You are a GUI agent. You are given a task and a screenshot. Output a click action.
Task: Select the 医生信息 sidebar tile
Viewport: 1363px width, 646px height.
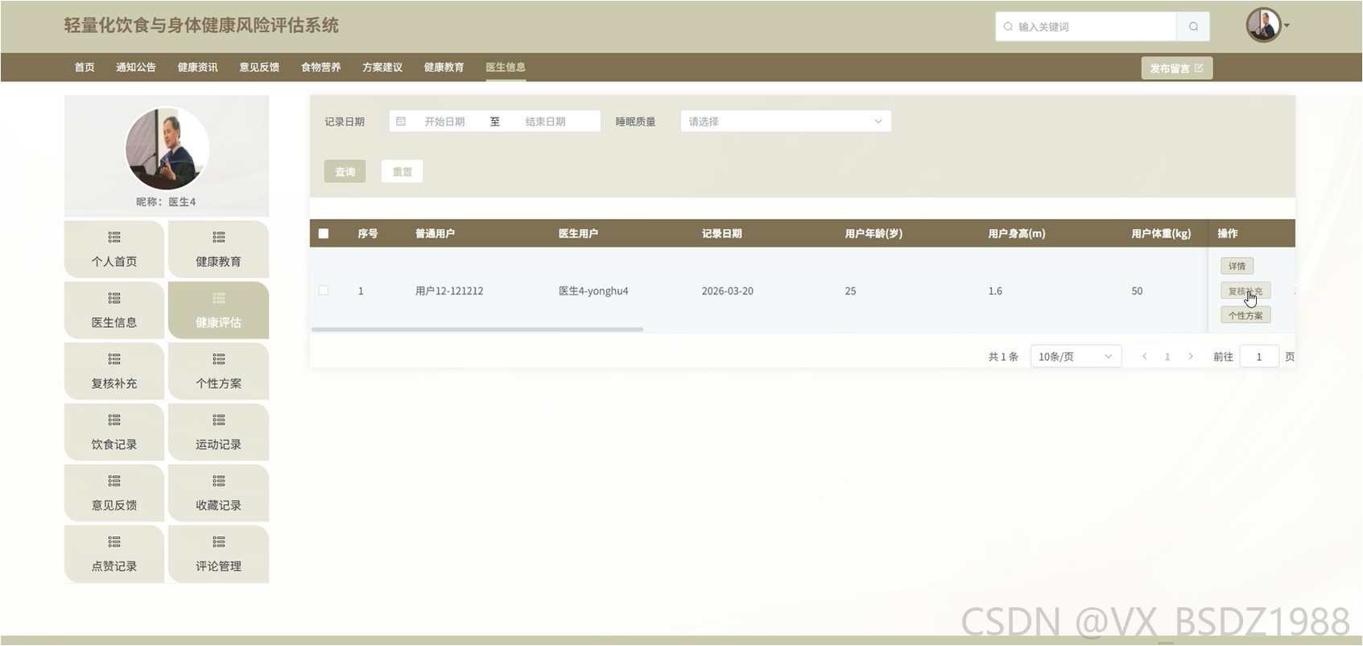(114, 310)
